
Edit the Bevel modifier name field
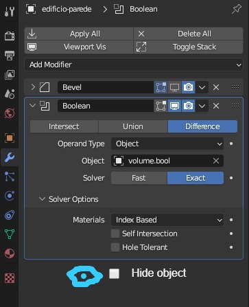106,87
